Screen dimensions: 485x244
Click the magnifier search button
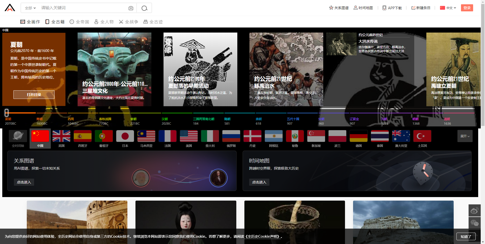(144, 8)
